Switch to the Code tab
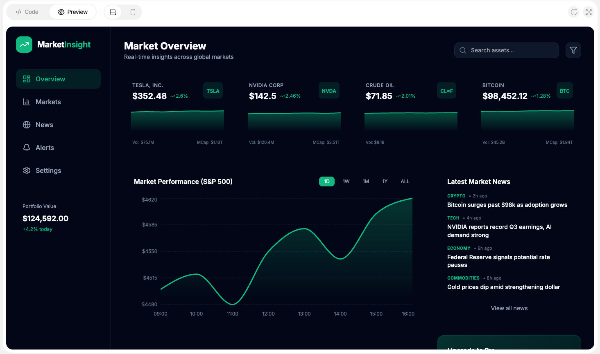This screenshot has height=354, width=600. [27, 12]
